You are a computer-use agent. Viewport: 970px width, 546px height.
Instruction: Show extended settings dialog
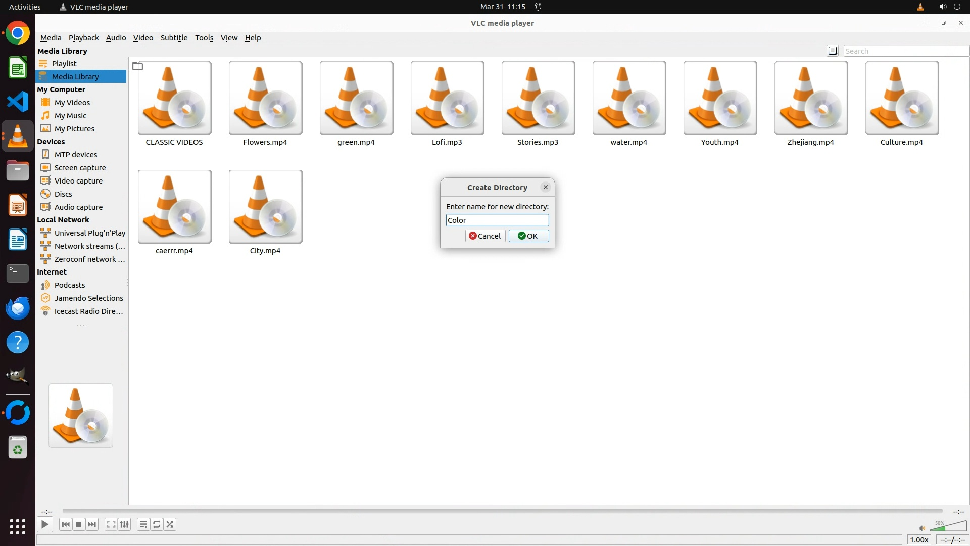coord(124,524)
